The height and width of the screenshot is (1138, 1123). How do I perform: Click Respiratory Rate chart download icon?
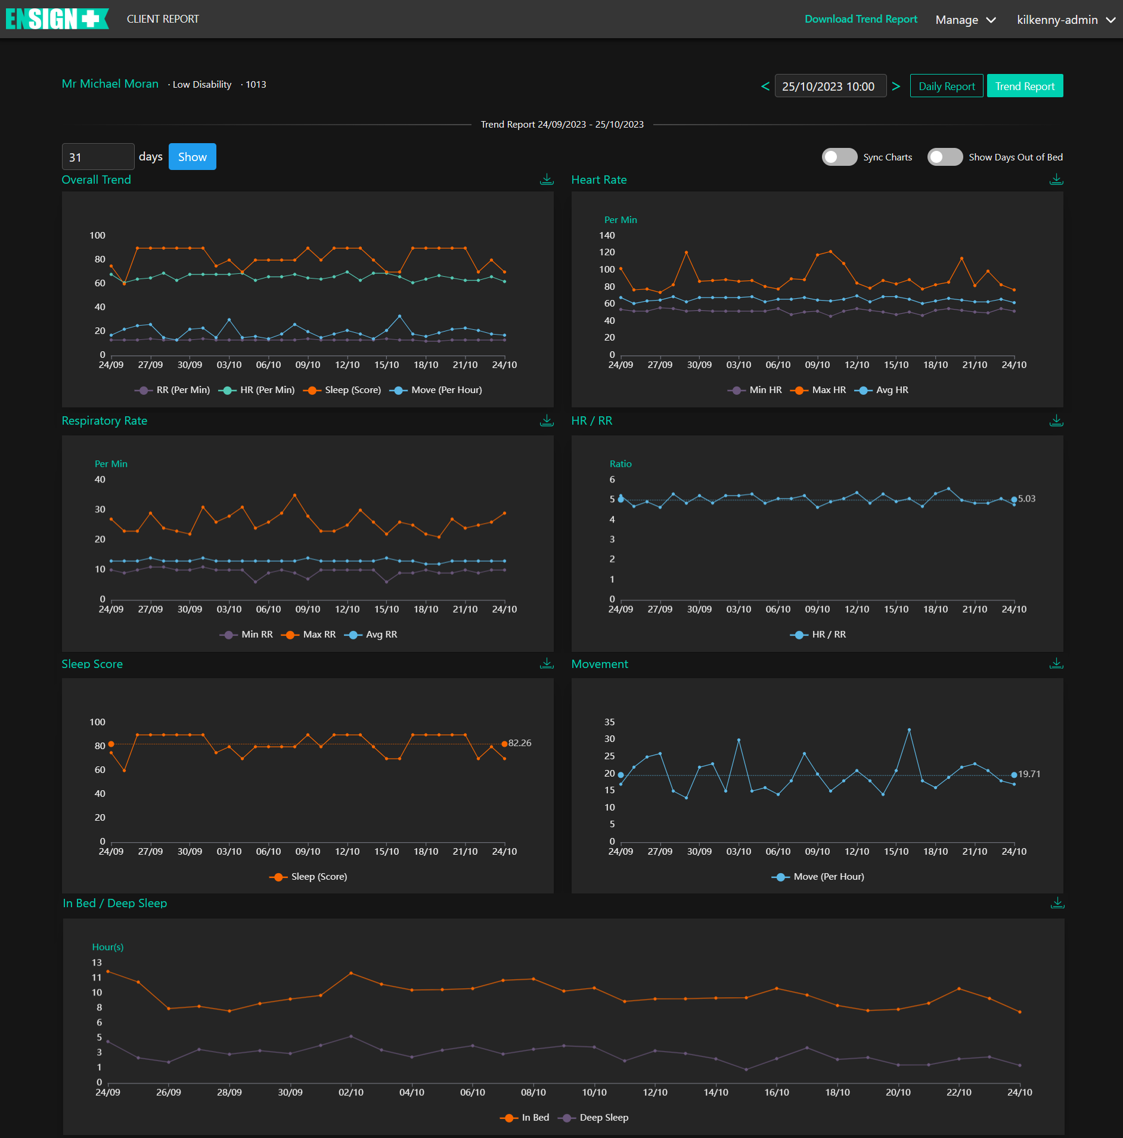click(x=546, y=421)
